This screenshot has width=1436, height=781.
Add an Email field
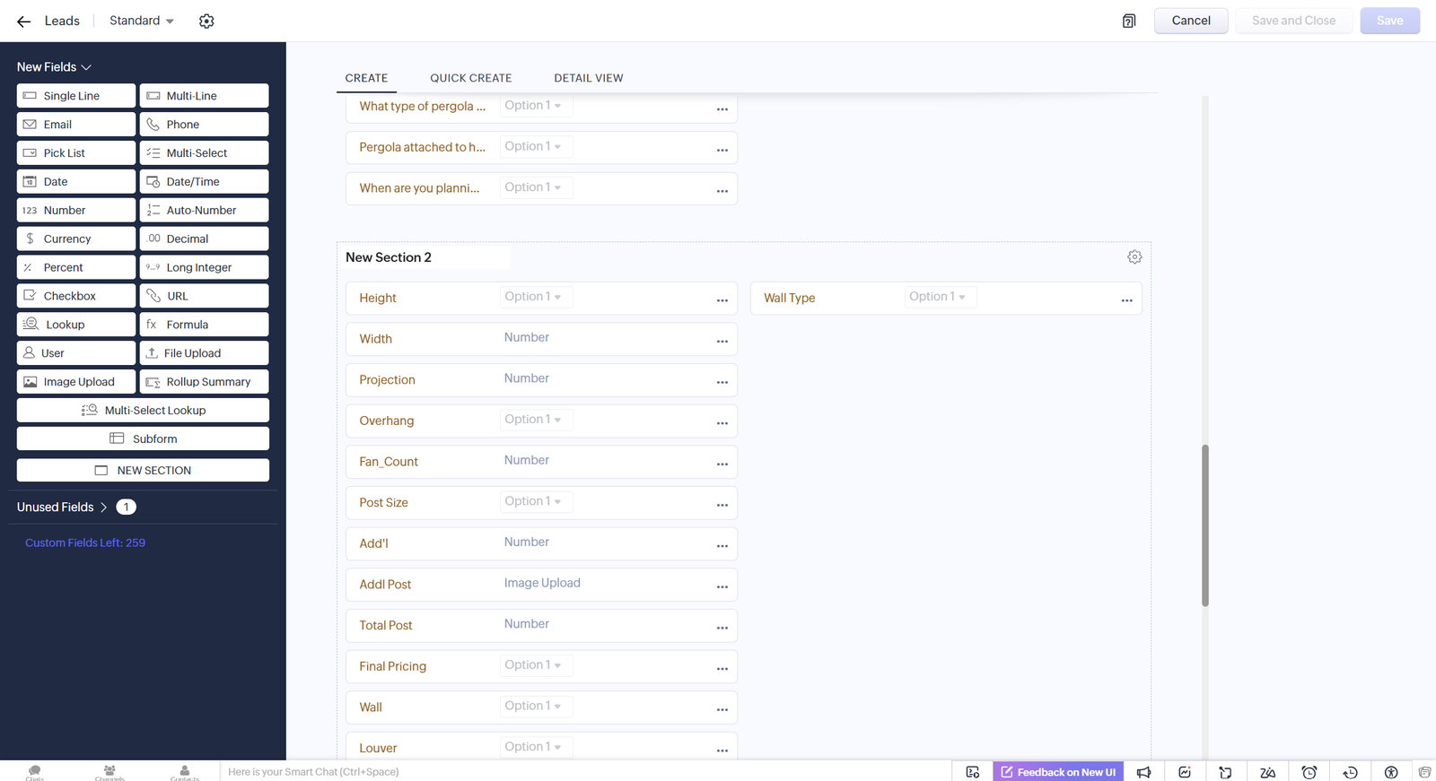pyautogui.click(x=76, y=125)
